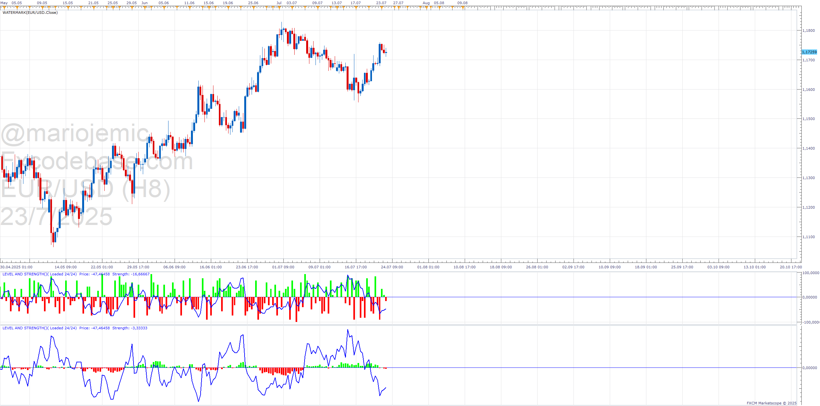Click the 05.08 date on top ruler
This screenshot has width=820, height=406.
coord(439,3)
